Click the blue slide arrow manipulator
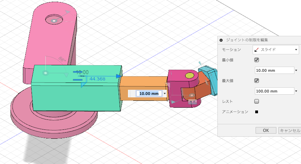This screenshot has height=164, width=301. pos(119,76)
